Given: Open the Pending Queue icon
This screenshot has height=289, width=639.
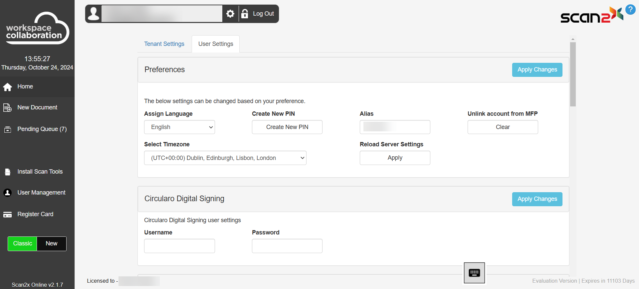Looking at the screenshot, I should point(7,129).
